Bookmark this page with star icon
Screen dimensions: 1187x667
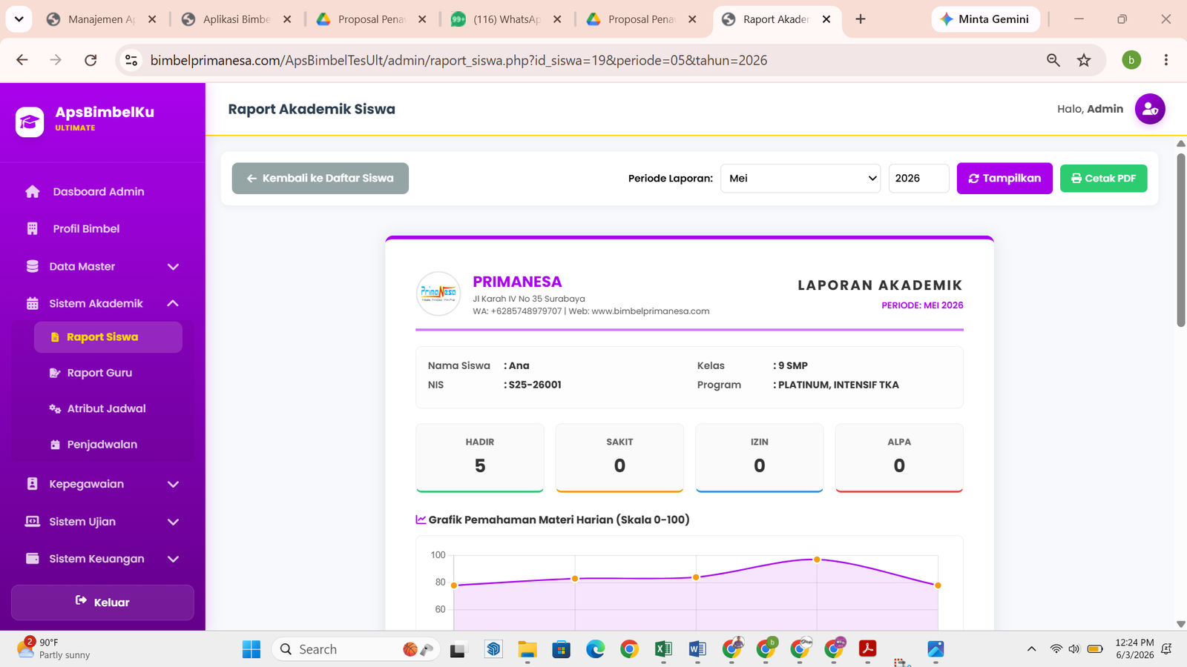pos(1084,60)
